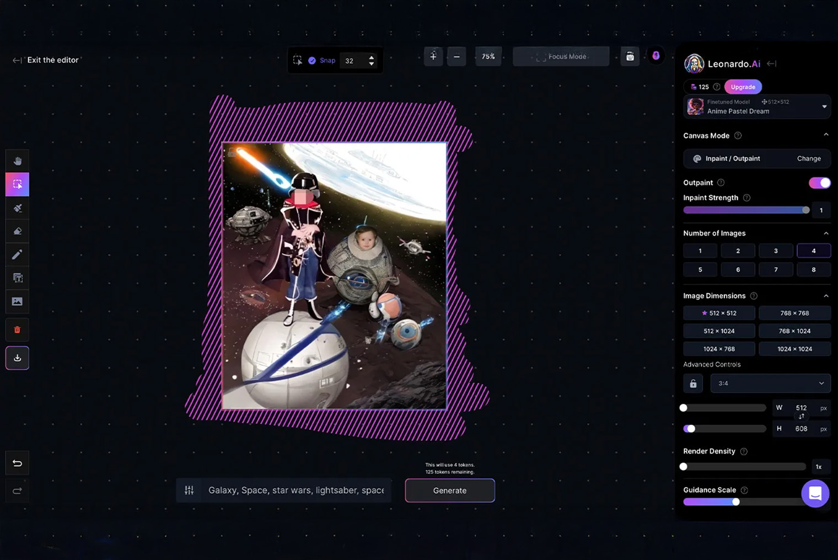Set number of images to 6
The image size is (838, 560).
[738, 270]
